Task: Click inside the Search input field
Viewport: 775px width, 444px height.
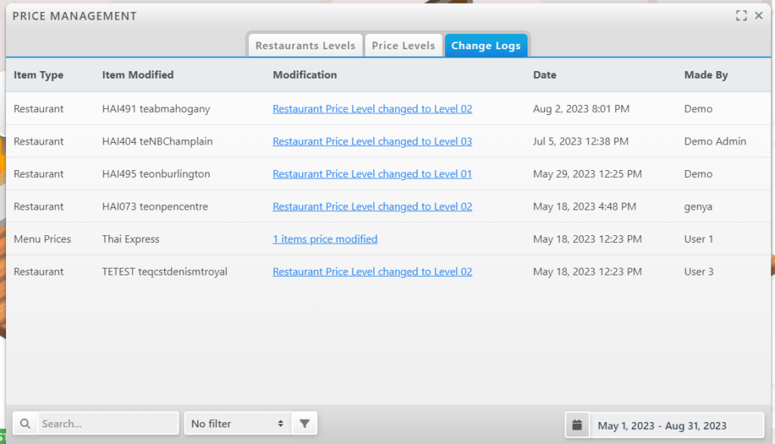Action: click(x=107, y=424)
